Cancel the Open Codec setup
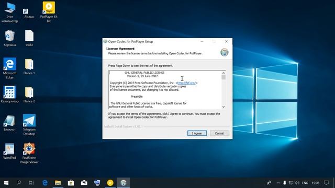The height and width of the screenshot is (188, 335). 219,133
